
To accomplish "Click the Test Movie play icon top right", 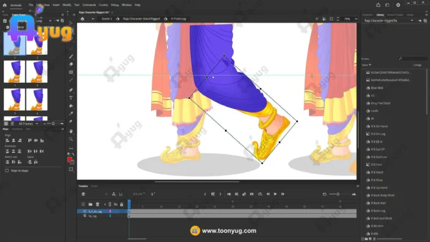I will click(x=398, y=5).
